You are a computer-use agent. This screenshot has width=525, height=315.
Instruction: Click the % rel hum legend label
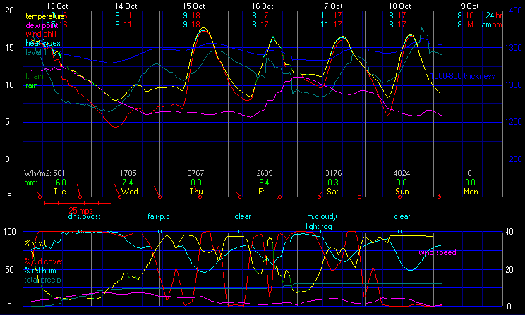click(40, 271)
